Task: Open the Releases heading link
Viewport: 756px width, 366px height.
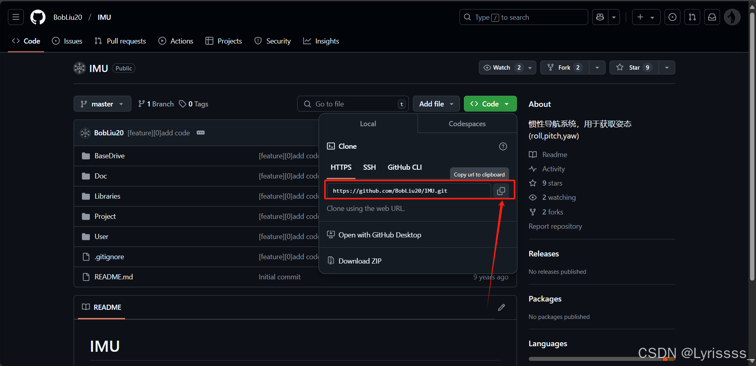Action: point(544,254)
